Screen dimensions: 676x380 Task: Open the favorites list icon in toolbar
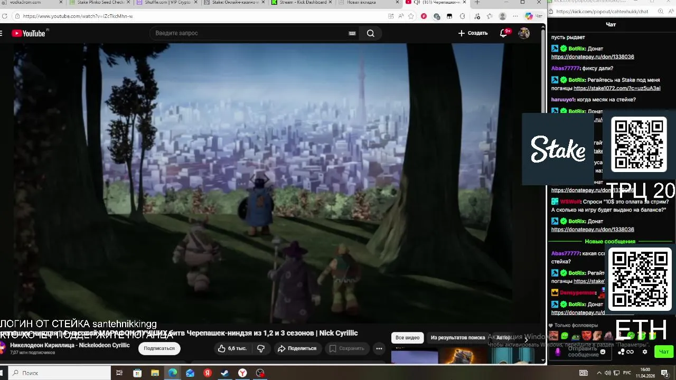coord(489,16)
